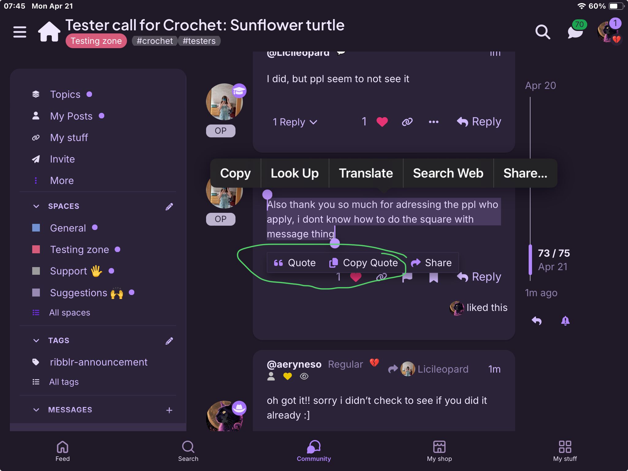Toggle the like heart on first post
The height and width of the screenshot is (471, 628).
click(x=382, y=122)
